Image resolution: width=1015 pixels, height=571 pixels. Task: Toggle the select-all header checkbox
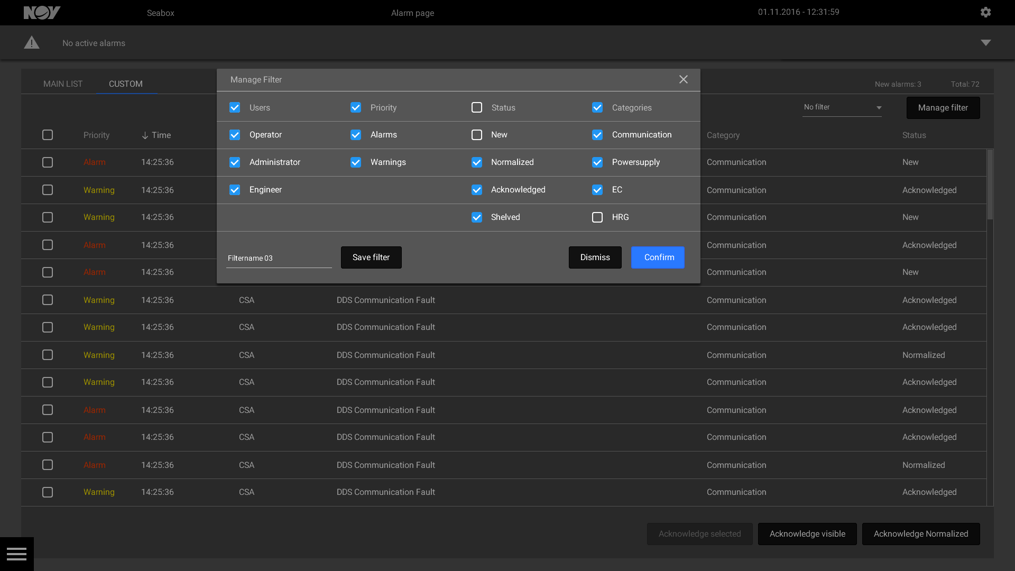point(48,135)
